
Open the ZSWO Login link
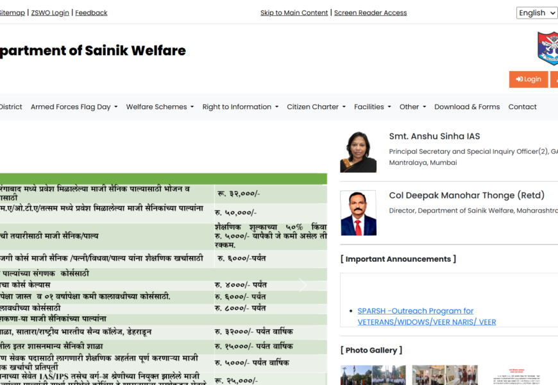click(x=50, y=13)
